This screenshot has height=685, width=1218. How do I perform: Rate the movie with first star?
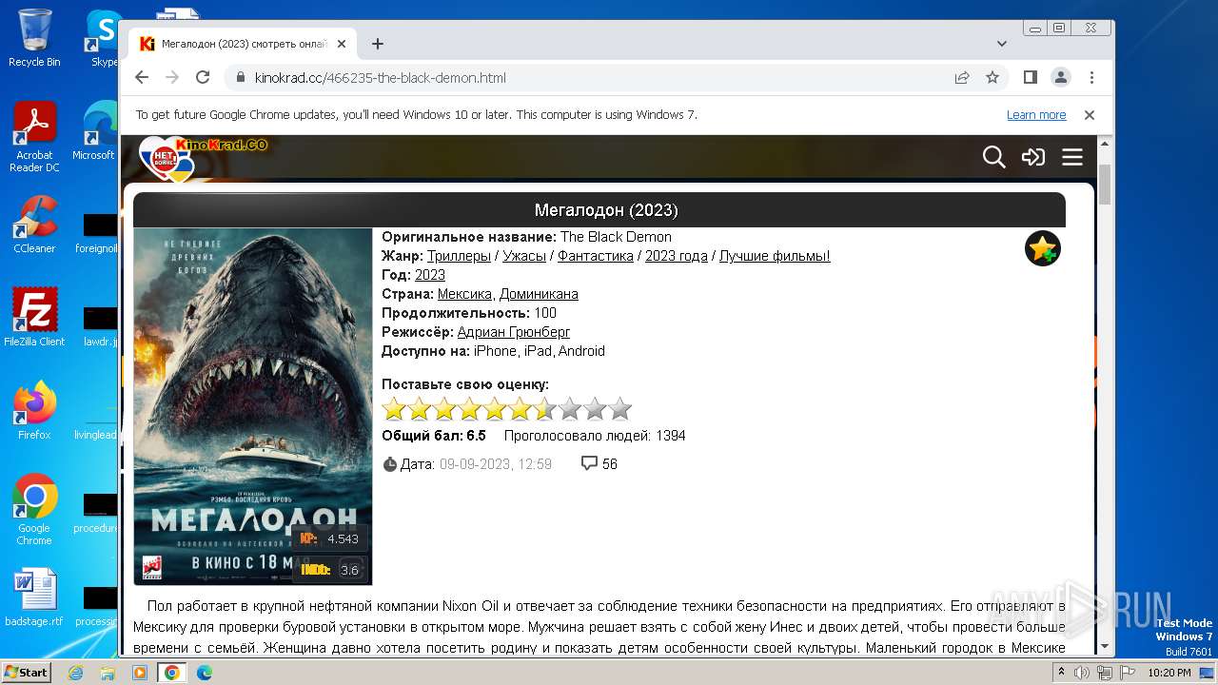(x=394, y=409)
